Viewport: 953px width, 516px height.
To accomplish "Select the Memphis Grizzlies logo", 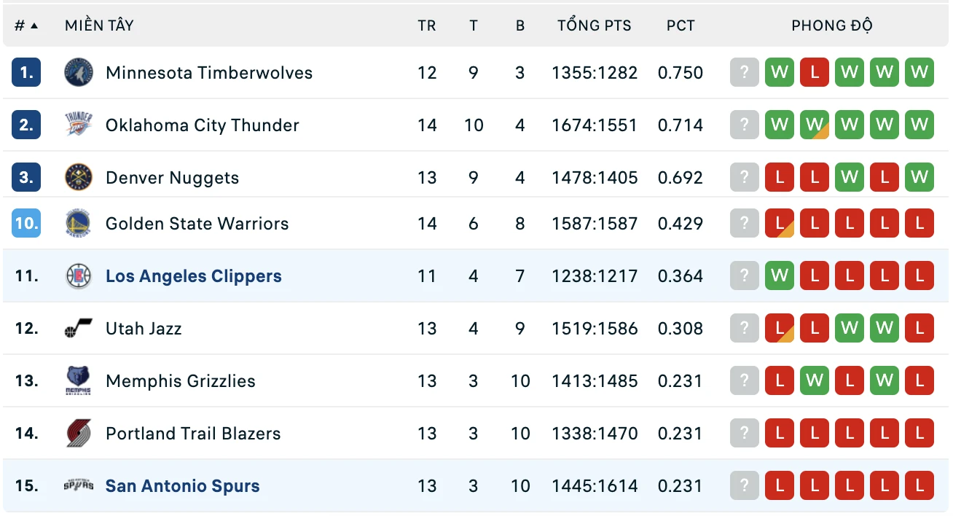I will 79,381.
